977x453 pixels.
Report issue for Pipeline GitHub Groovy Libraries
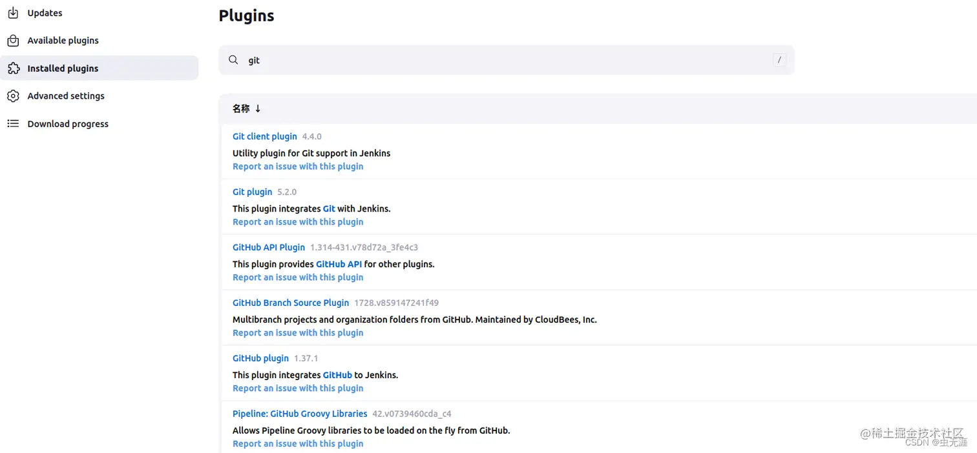(x=298, y=444)
